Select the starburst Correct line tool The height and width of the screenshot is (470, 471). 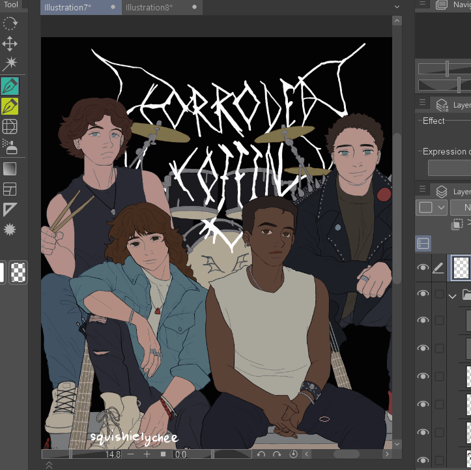[10, 230]
